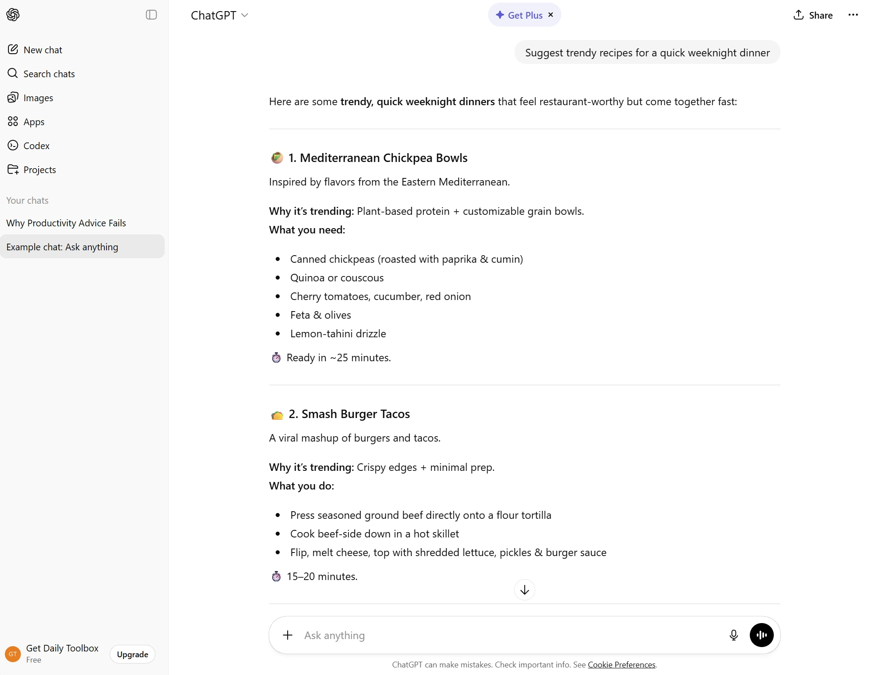Start dictation with microphone icon
Viewport: 871px width, 675px height.
coord(733,635)
